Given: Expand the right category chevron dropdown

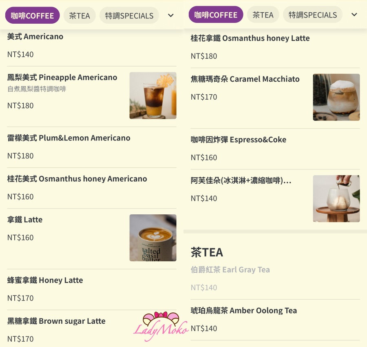Looking at the screenshot, I should (354, 15).
